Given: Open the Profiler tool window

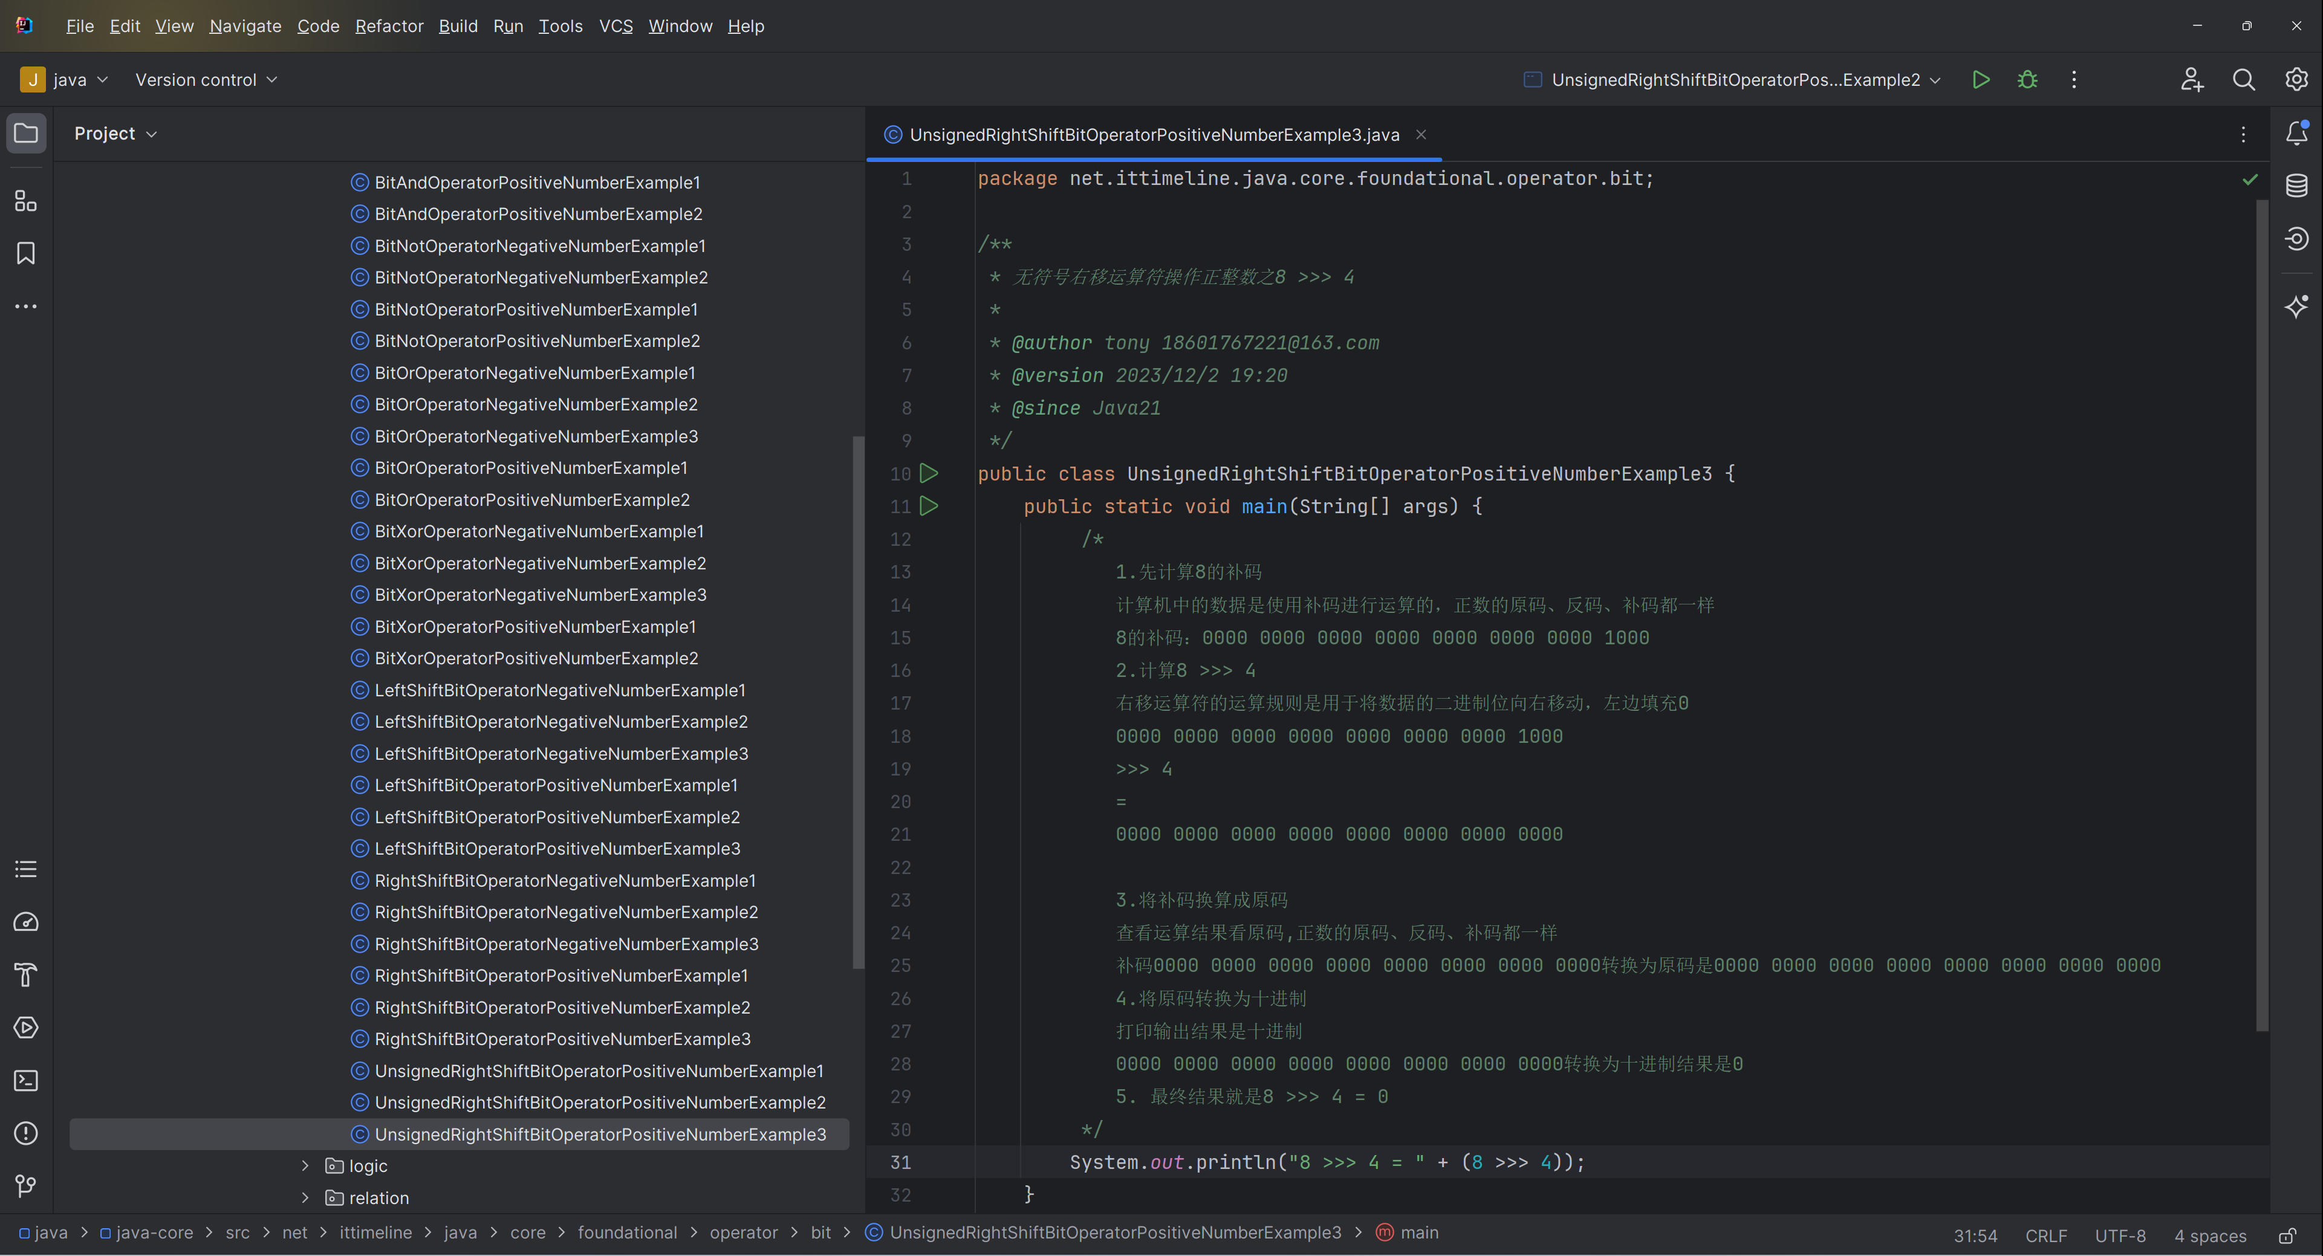Looking at the screenshot, I should [26, 922].
